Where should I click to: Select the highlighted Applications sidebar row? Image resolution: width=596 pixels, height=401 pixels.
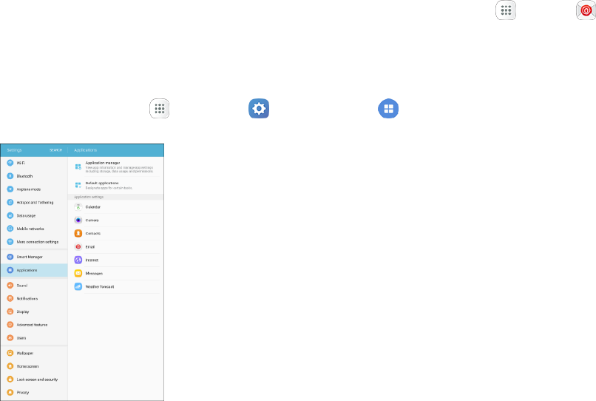tap(34, 270)
